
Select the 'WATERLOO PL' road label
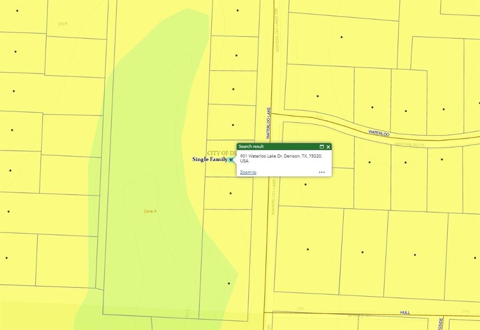pos(409,145)
